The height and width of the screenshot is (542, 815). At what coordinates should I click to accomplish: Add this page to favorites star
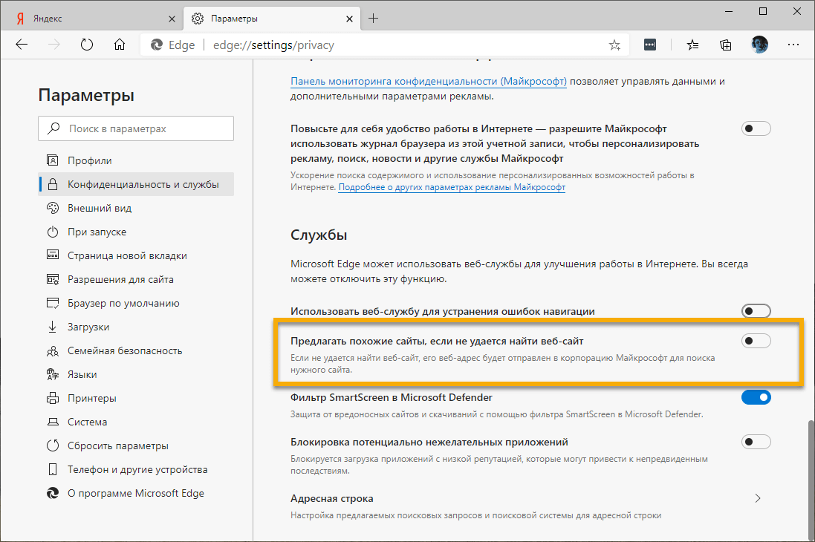614,45
